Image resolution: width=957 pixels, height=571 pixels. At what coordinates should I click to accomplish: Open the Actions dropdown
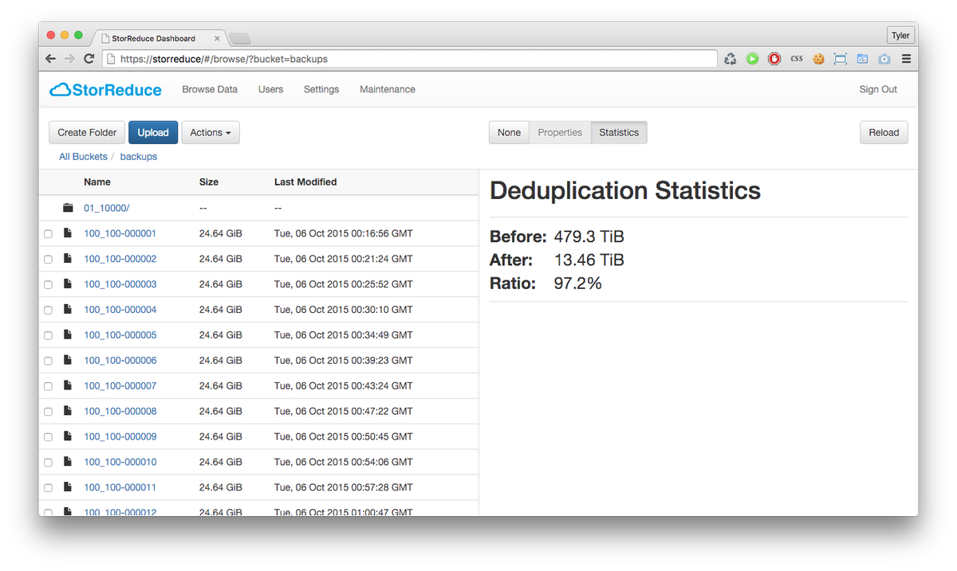[210, 132]
